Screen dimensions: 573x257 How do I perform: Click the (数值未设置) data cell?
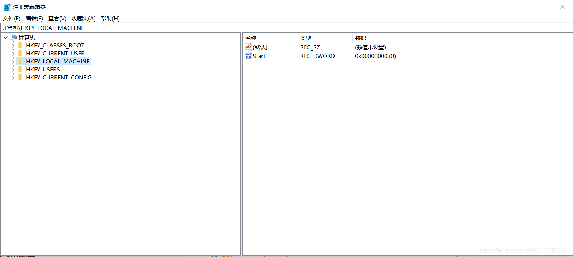(370, 47)
